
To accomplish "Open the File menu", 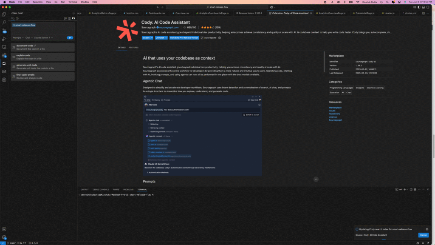I will click(20, 2).
